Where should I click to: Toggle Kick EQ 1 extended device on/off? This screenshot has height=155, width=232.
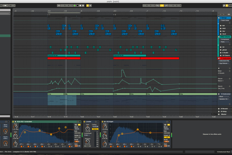click(13, 122)
